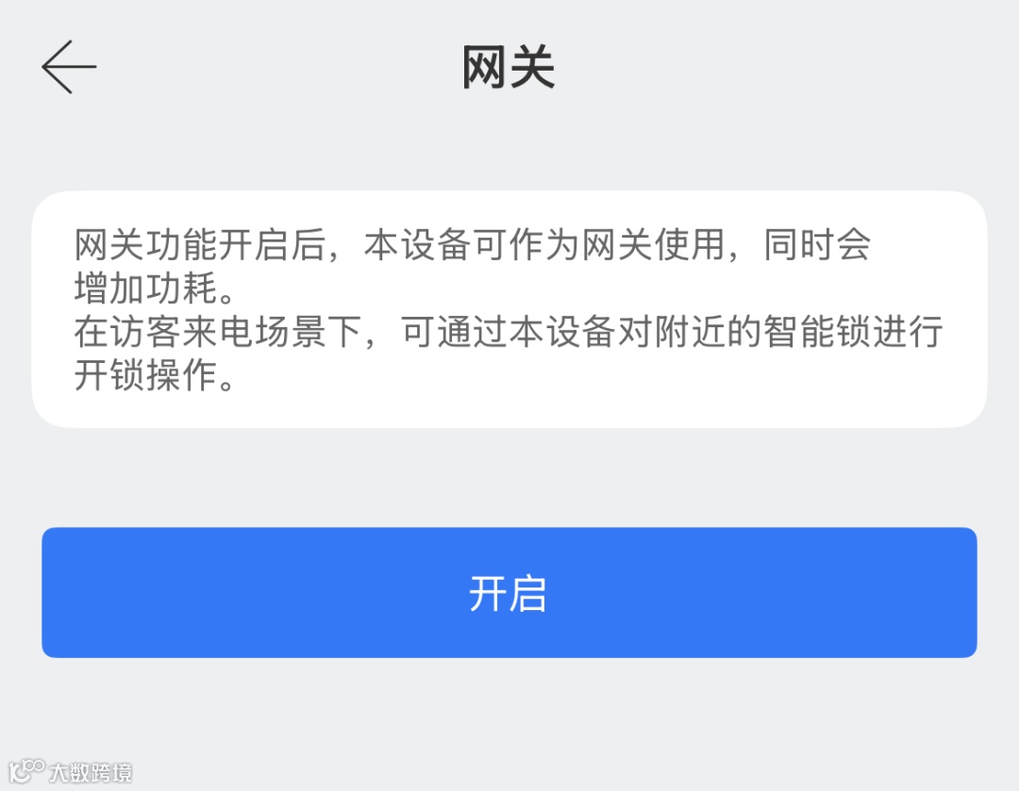
Task: Click the word 智能锁 in the description
Action: [816, 332]
